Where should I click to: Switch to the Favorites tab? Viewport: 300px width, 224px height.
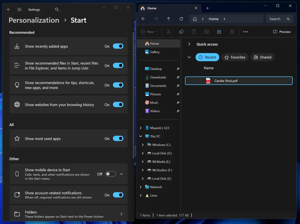coord(235,57)
